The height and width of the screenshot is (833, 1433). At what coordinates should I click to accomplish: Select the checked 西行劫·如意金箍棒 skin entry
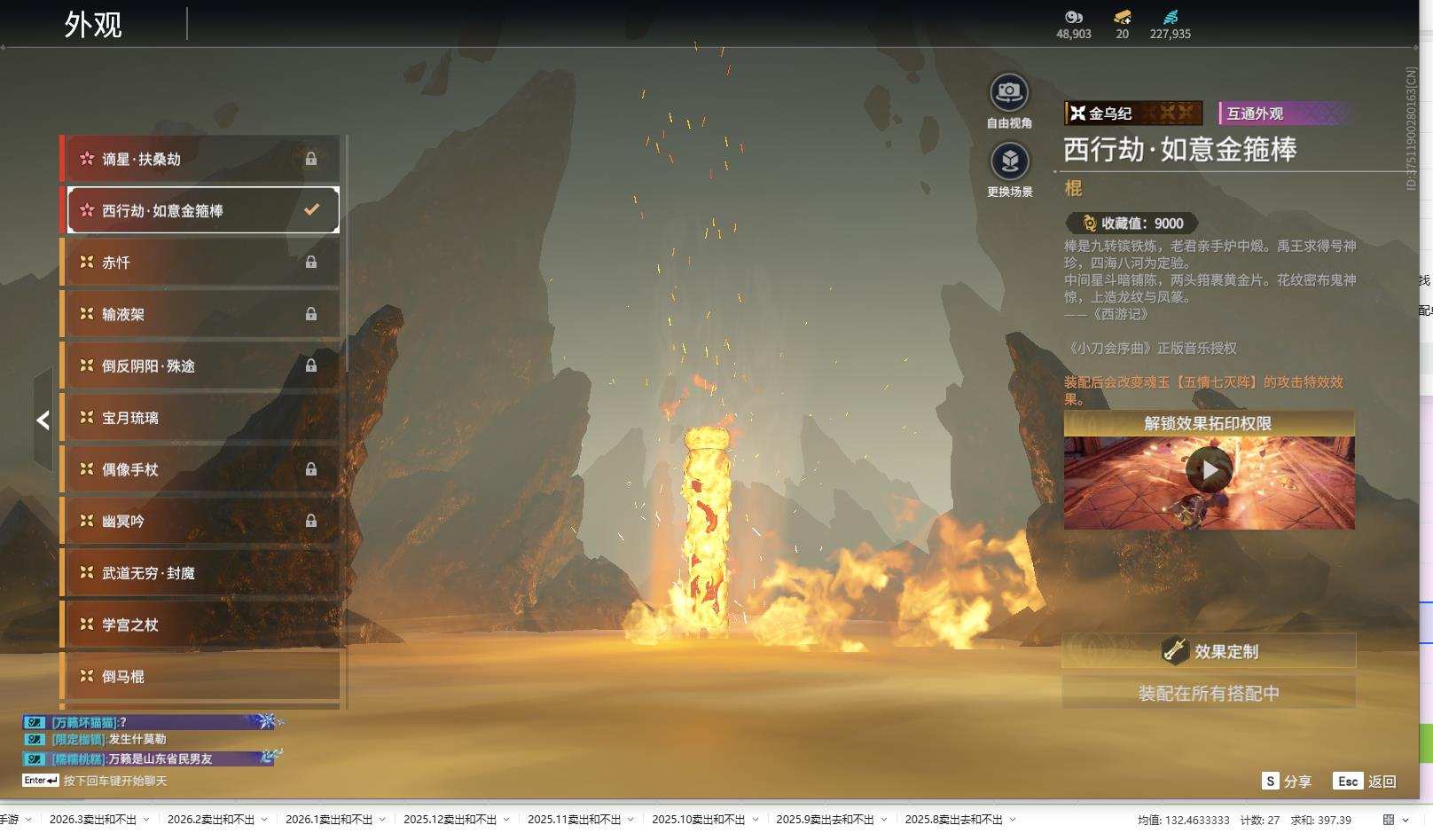coord(203,210)
